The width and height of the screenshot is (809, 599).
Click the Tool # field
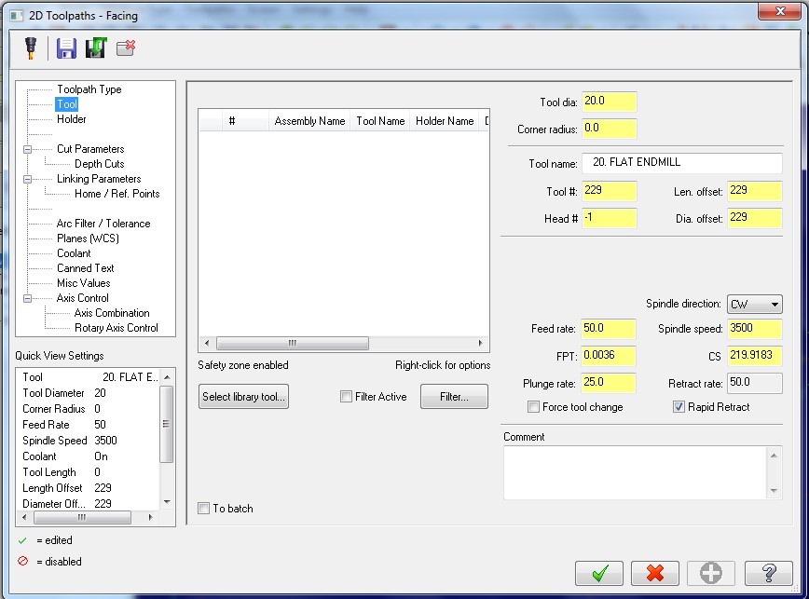coord(610,191)
